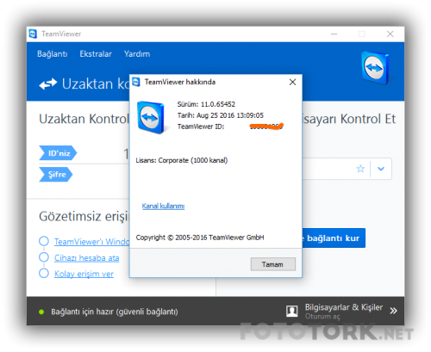Click the Gözetimsiz erişim heading
This screenshot has height=352, width=431.
[x=84, y=216]
